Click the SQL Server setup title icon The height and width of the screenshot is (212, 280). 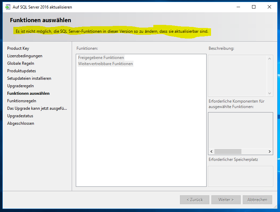tap(8, 7)
